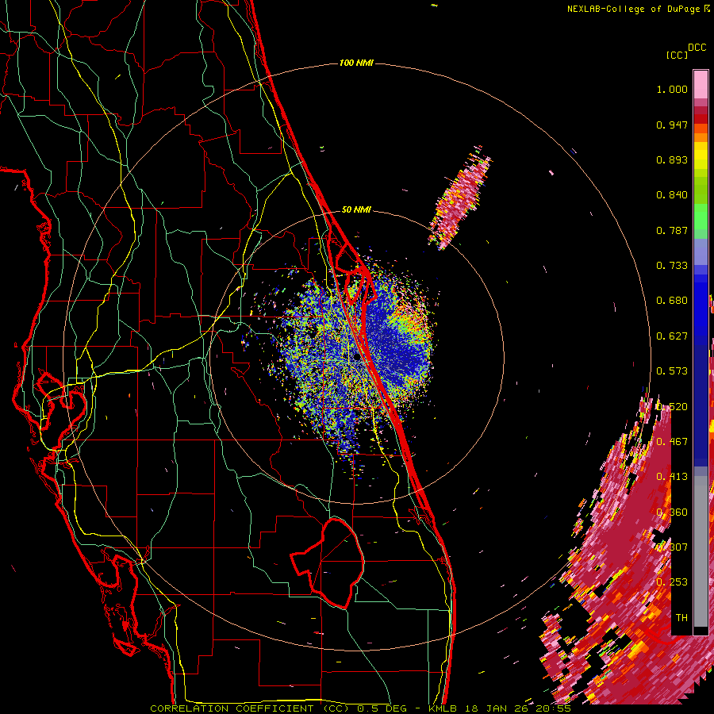Click the 0.733 scale value
714x714 pixels.
(672, 266)
